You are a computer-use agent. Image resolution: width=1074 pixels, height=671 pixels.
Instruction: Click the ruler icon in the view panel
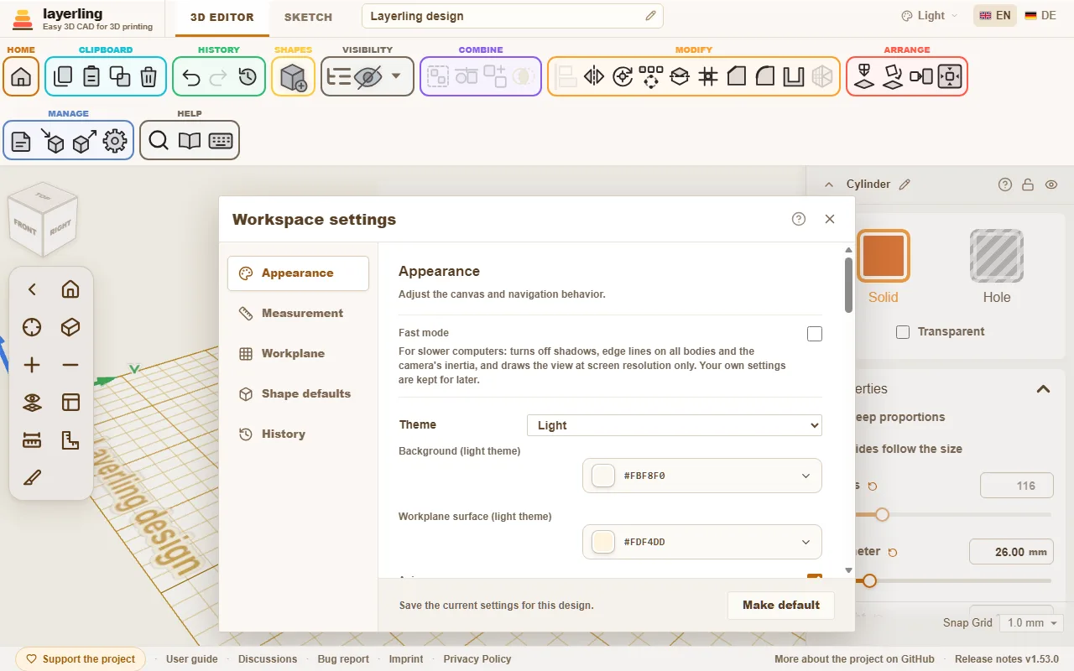point(32,440)
